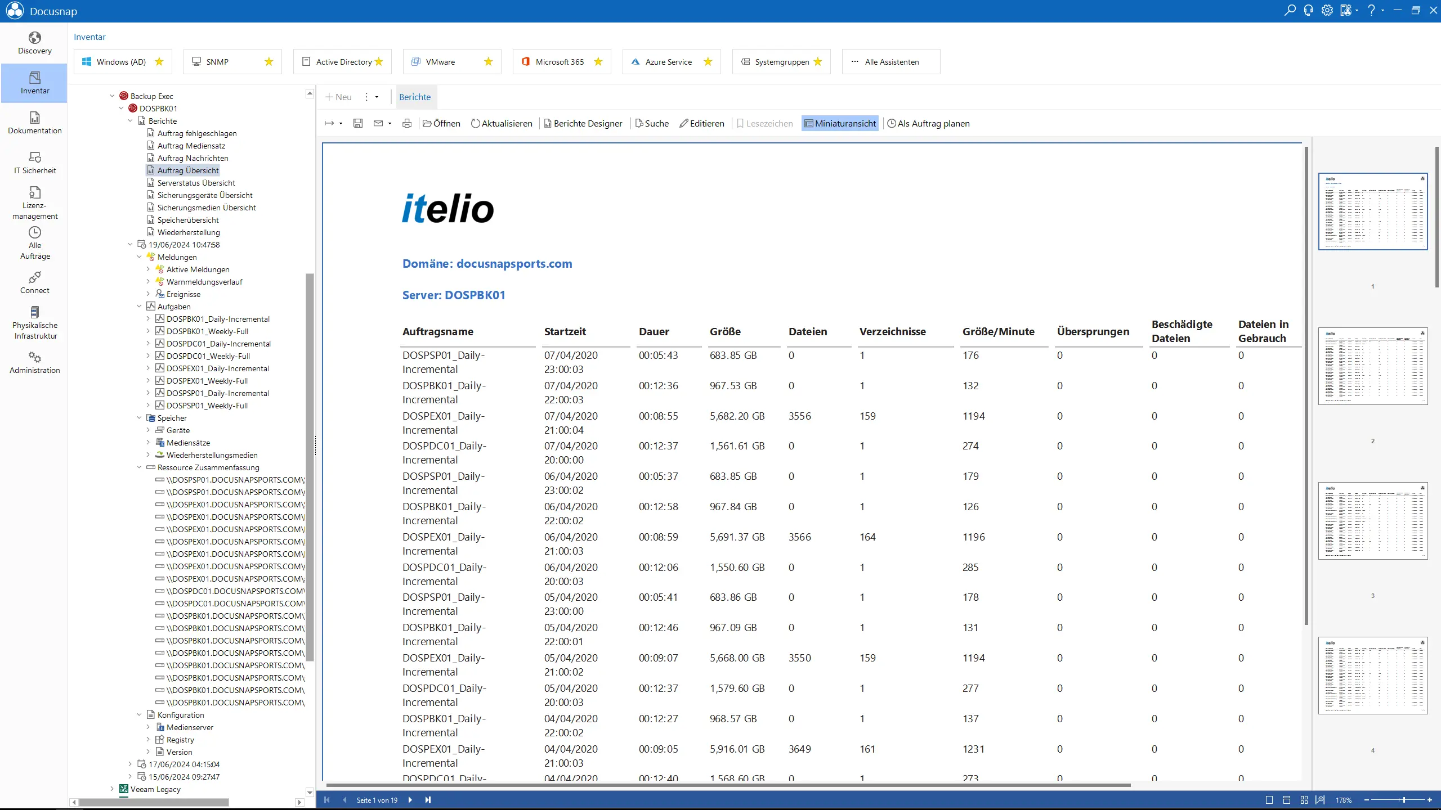This screenshot has width=1441, height=810.
Task: Click Als Auftrag planen button
Action: [x=928, y=123]
